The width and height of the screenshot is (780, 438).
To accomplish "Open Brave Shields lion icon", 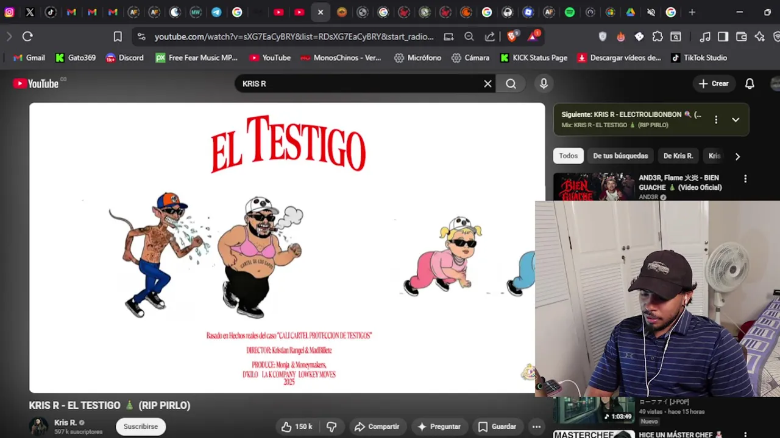I will (512, 36).
